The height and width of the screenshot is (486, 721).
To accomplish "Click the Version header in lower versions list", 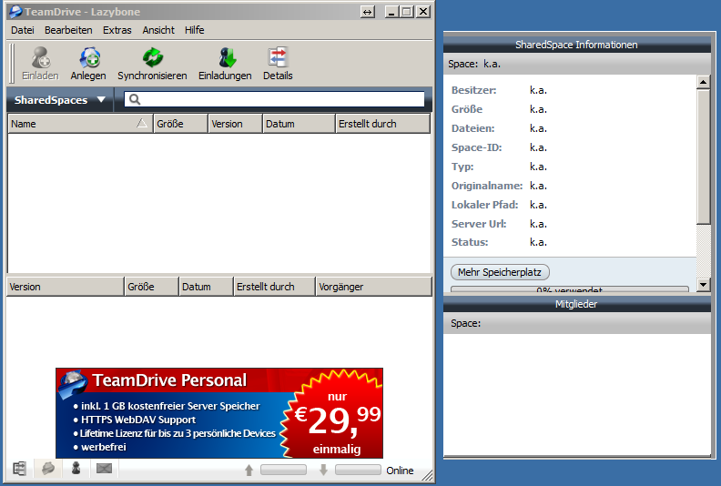I will pyautogui.click(x=66, y=287).
